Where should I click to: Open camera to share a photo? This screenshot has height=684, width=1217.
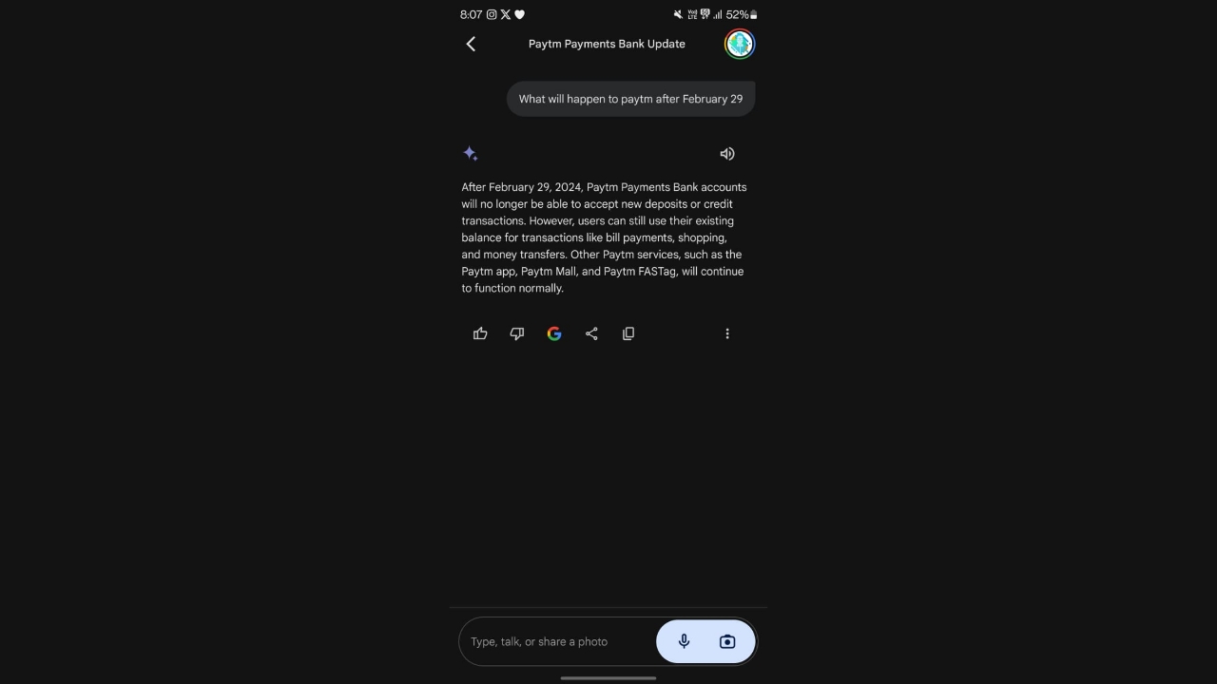[727, 641]
